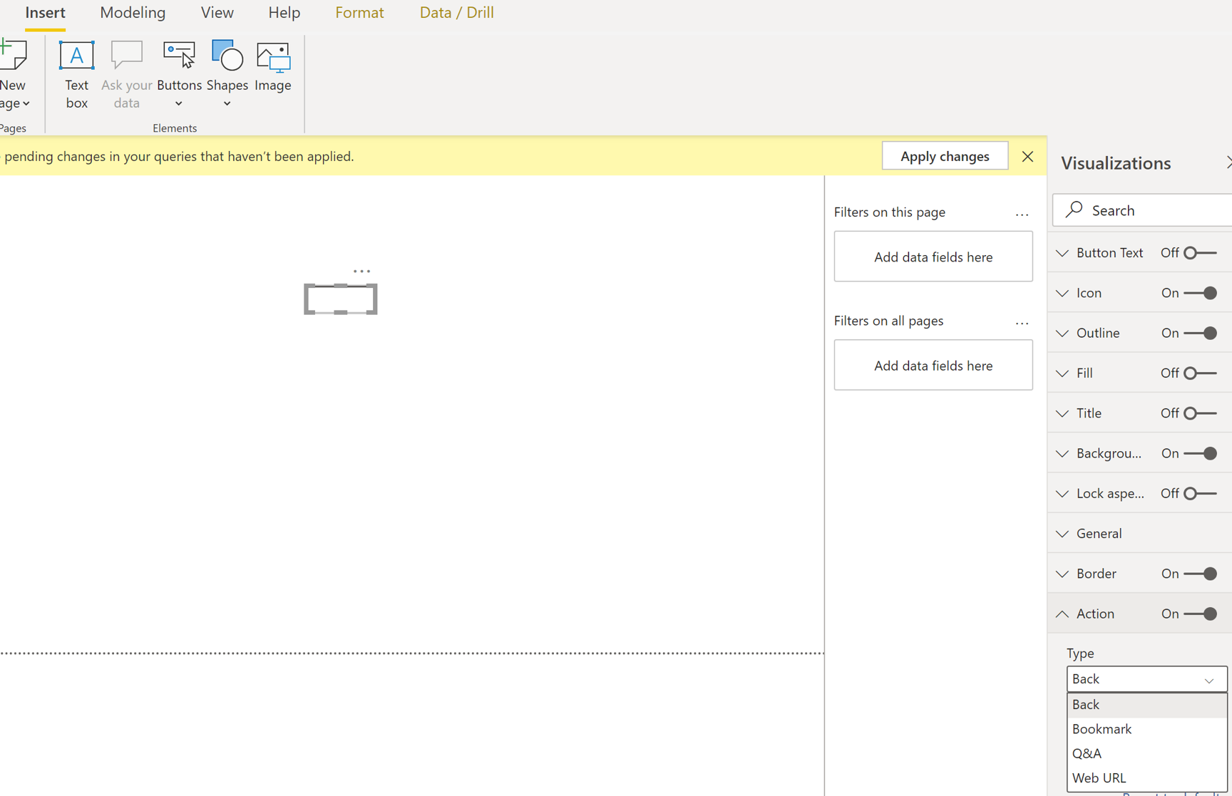Switch off the Action toggle

[1199, 614]
